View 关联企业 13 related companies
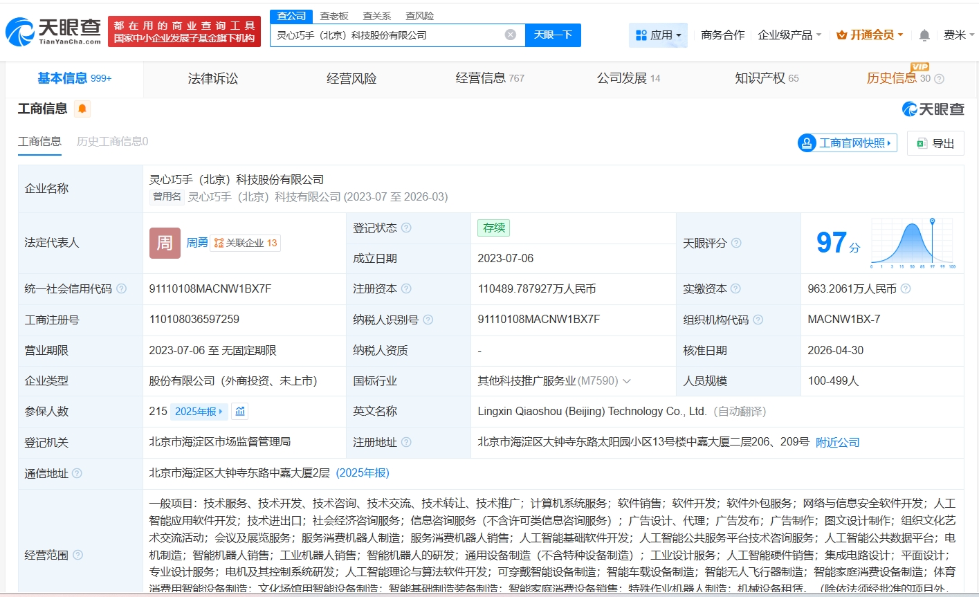 click(x=246, y=243)
